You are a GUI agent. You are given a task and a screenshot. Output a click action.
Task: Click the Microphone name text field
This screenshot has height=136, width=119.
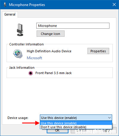click(x=73, y=26)
